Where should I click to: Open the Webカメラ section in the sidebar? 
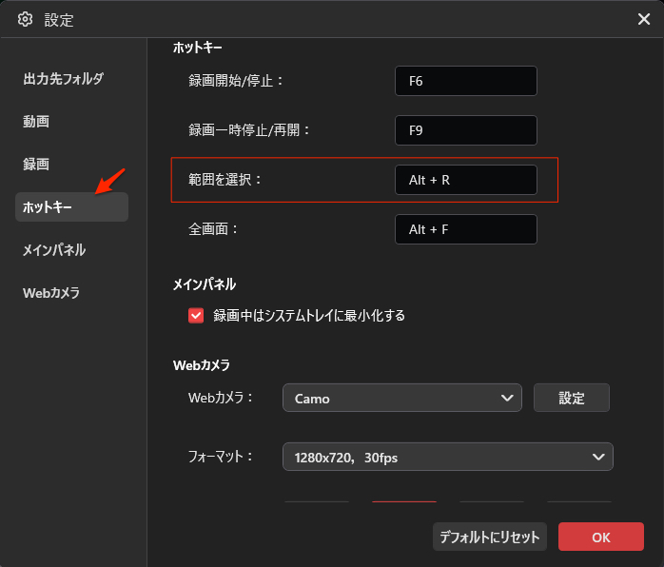coord(51,293)
